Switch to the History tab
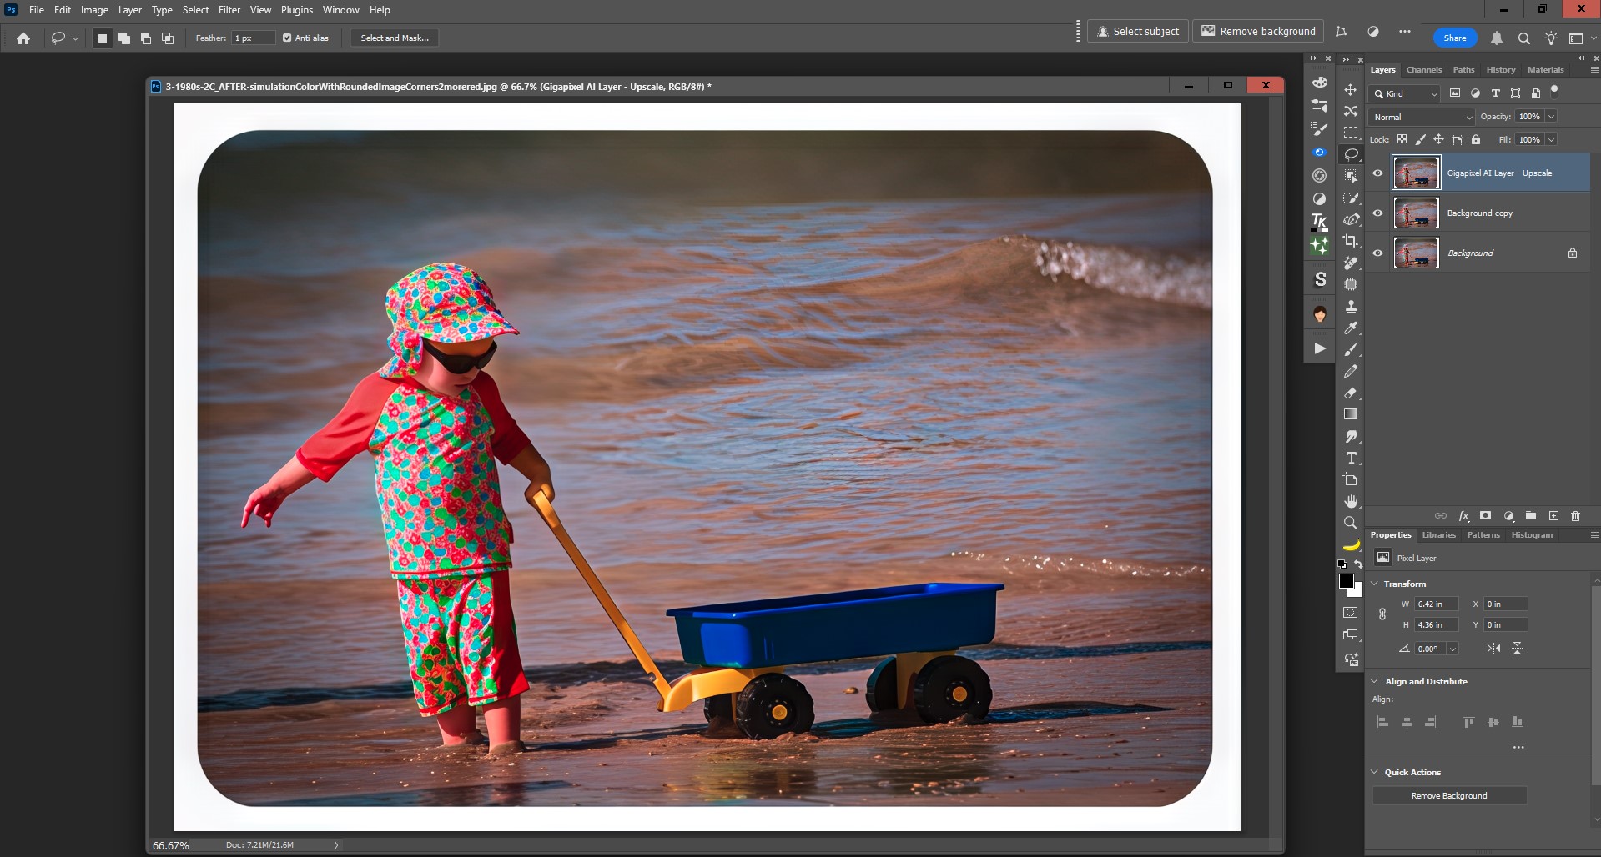Image resolution: width=1601 pixels, height=857 pixels. (x=1500, y=70)
